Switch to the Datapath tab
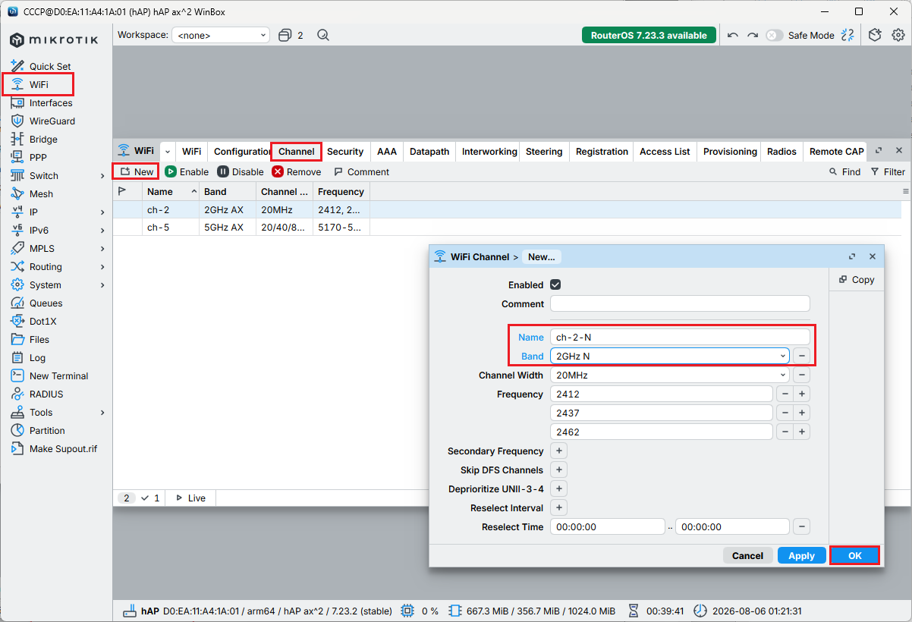 [429, 151]
